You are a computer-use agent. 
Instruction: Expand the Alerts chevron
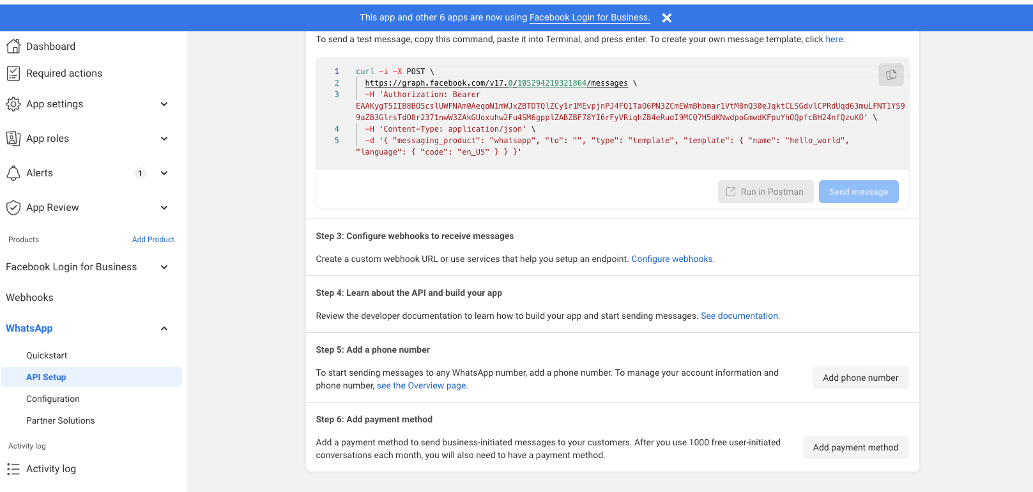(164, 173)
